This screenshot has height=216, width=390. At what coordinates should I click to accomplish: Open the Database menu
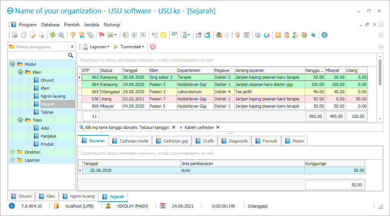pyautogui.click(x=50, y=25)
